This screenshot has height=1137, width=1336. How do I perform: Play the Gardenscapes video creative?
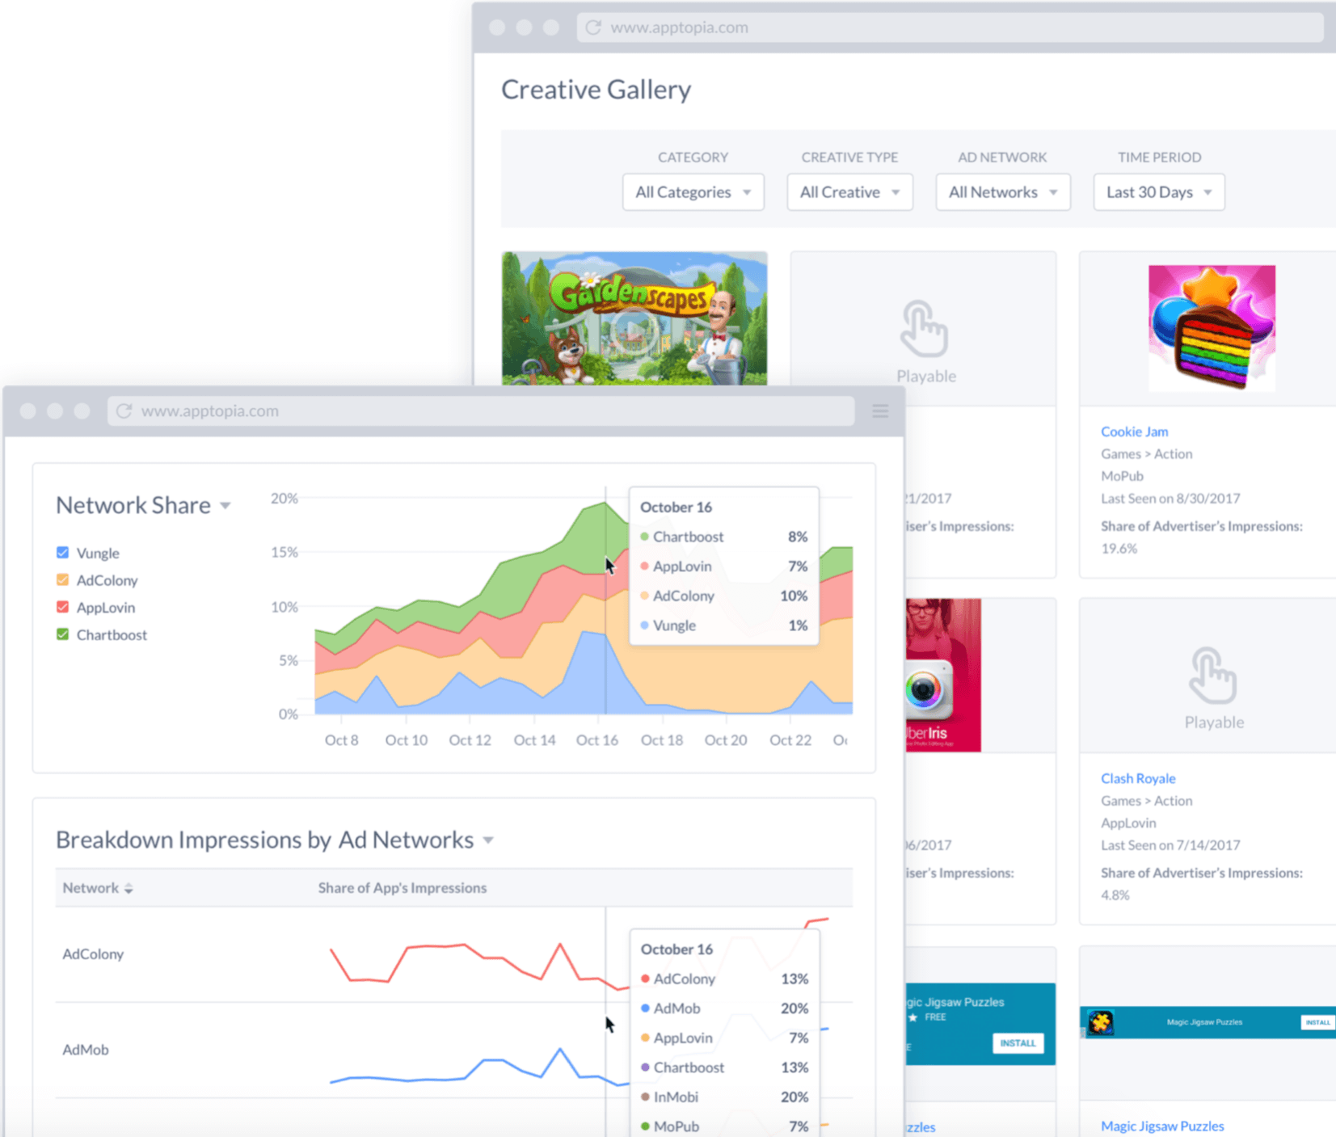(633, 329)
